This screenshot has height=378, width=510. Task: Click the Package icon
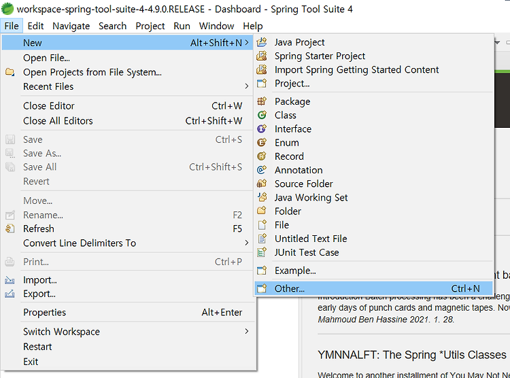click(262, 101)
